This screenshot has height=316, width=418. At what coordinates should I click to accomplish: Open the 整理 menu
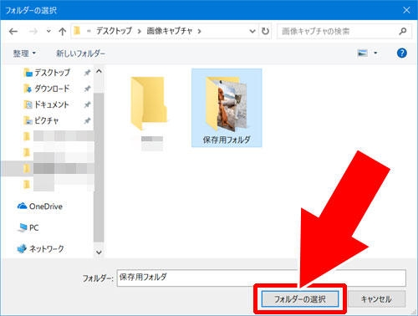[x=24, y=54]
